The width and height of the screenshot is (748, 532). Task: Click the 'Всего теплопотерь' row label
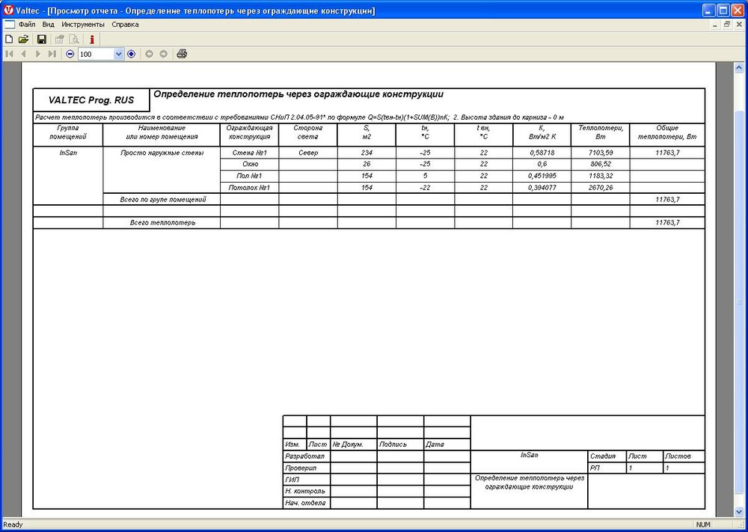[162, 223]
